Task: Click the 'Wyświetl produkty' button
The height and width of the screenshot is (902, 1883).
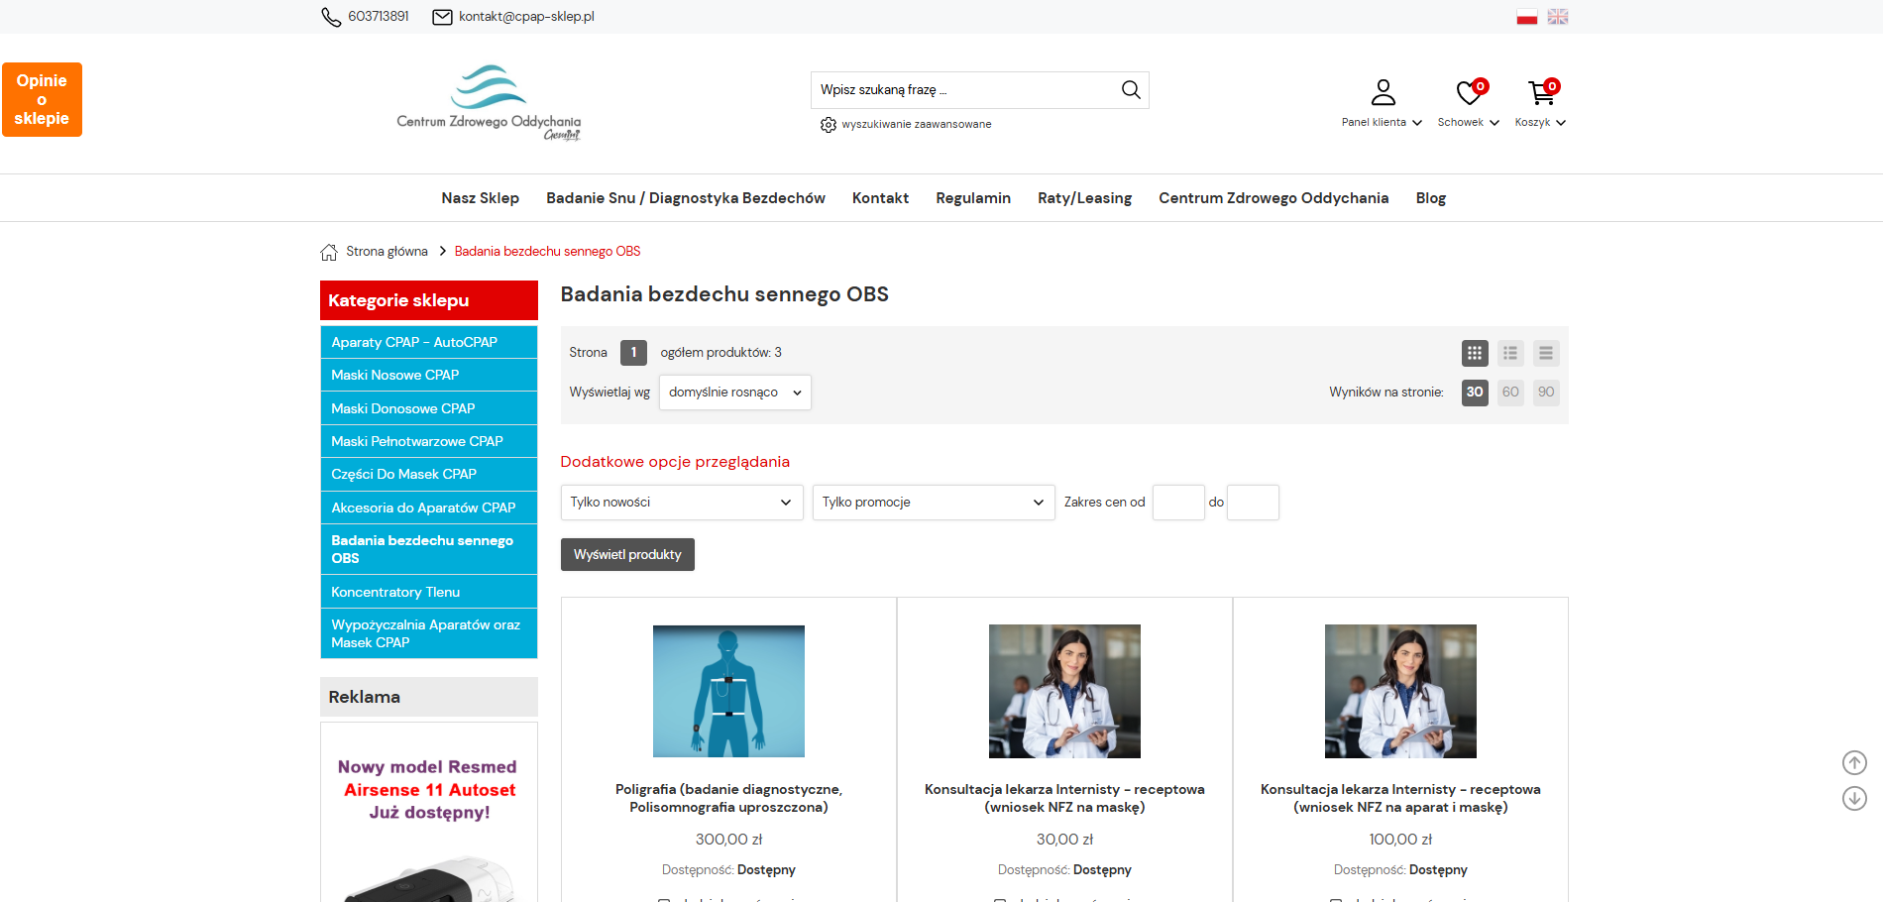Action: (627, 554)
